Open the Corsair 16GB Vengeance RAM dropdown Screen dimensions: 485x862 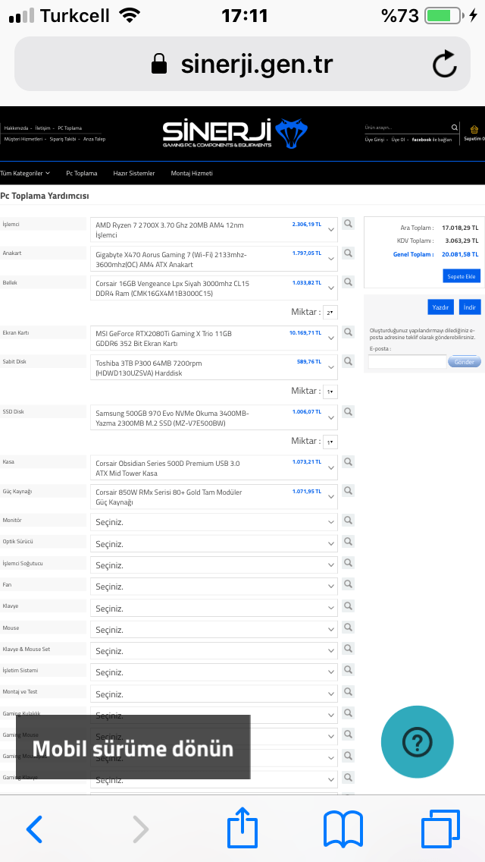point(214,288)
